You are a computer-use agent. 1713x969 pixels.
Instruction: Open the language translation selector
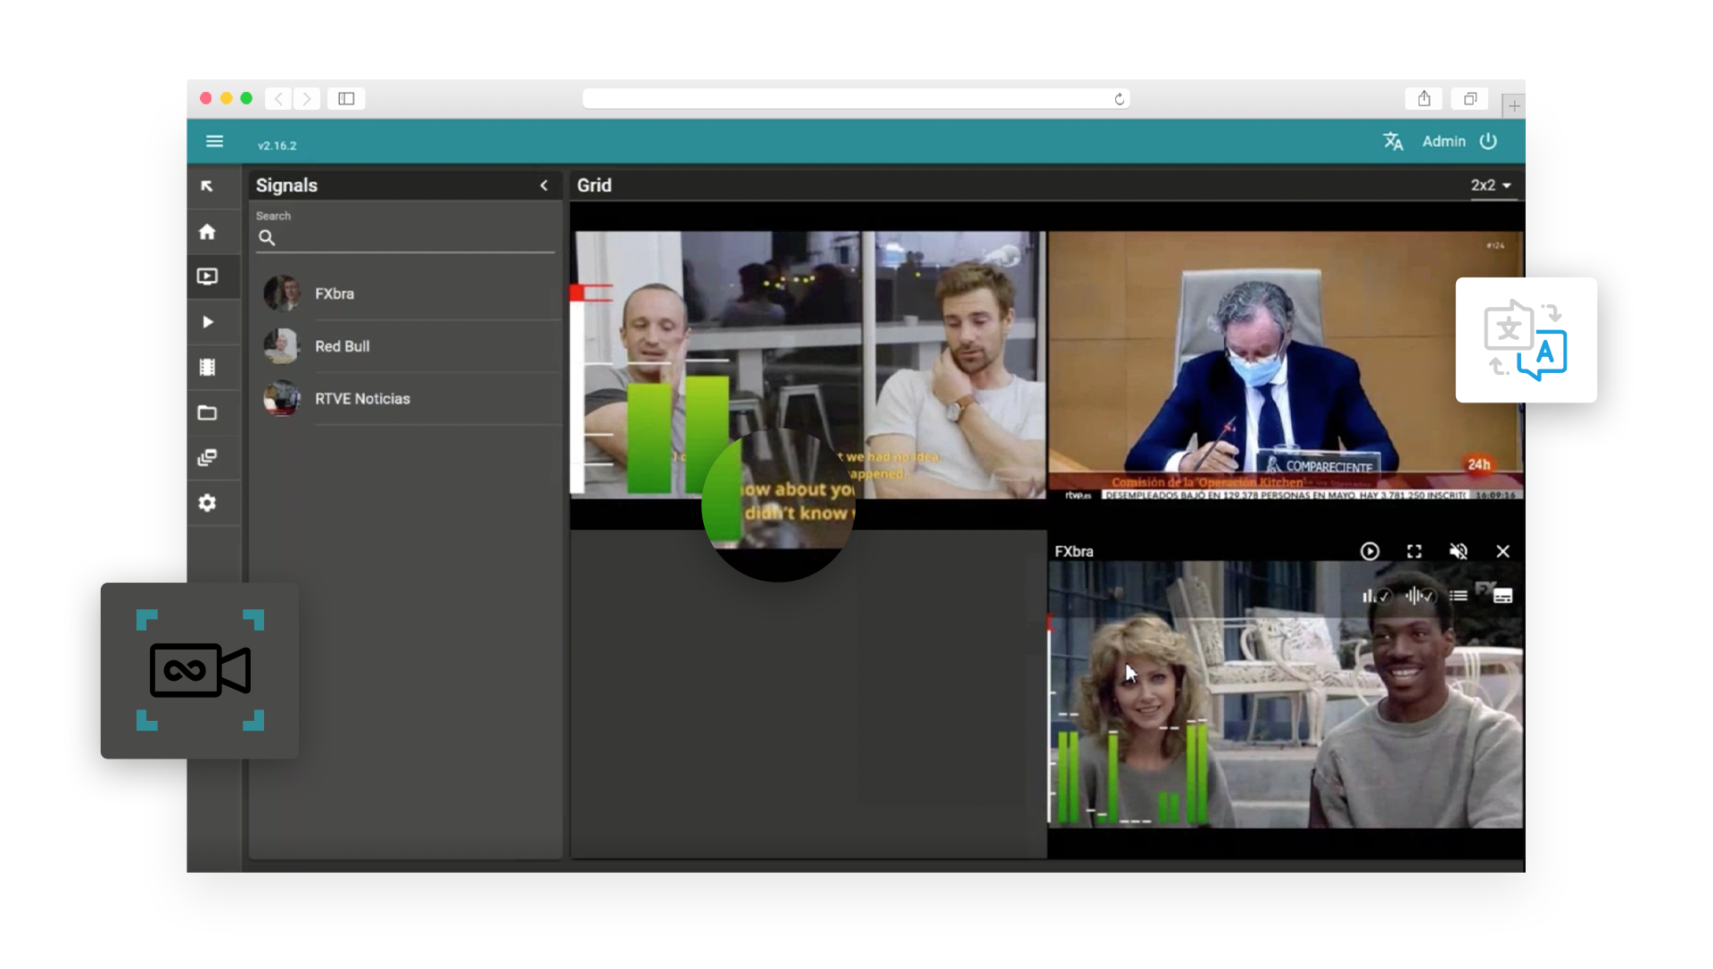1393,141
